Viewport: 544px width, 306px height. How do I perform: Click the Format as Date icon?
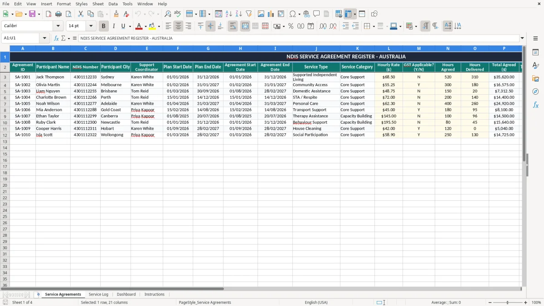(311, 26)
